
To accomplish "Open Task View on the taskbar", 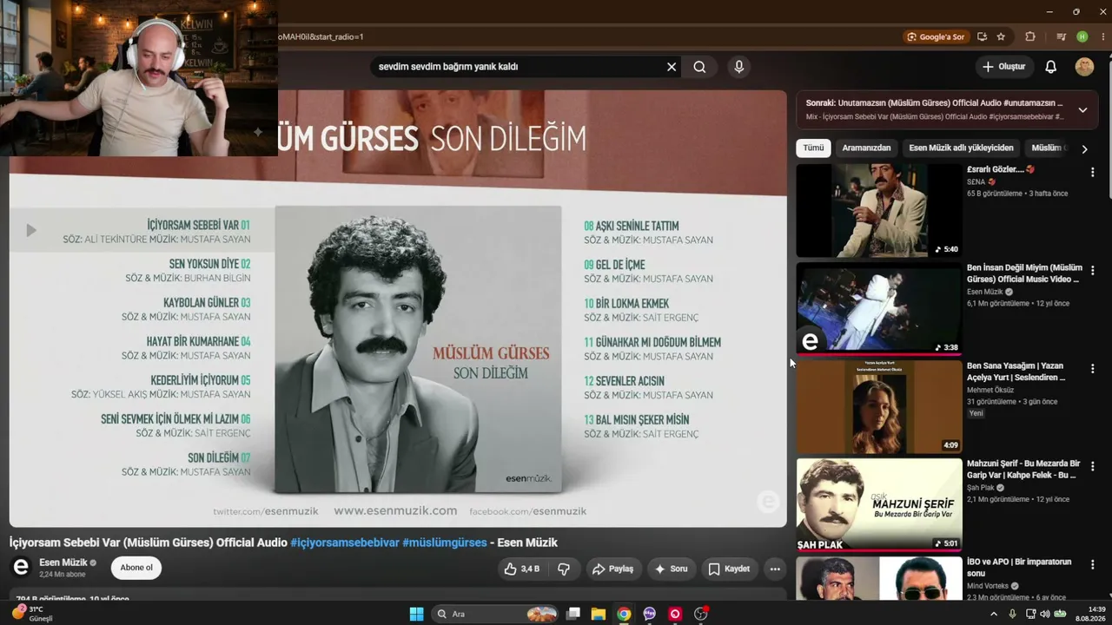I will click(x=573, y=614).
